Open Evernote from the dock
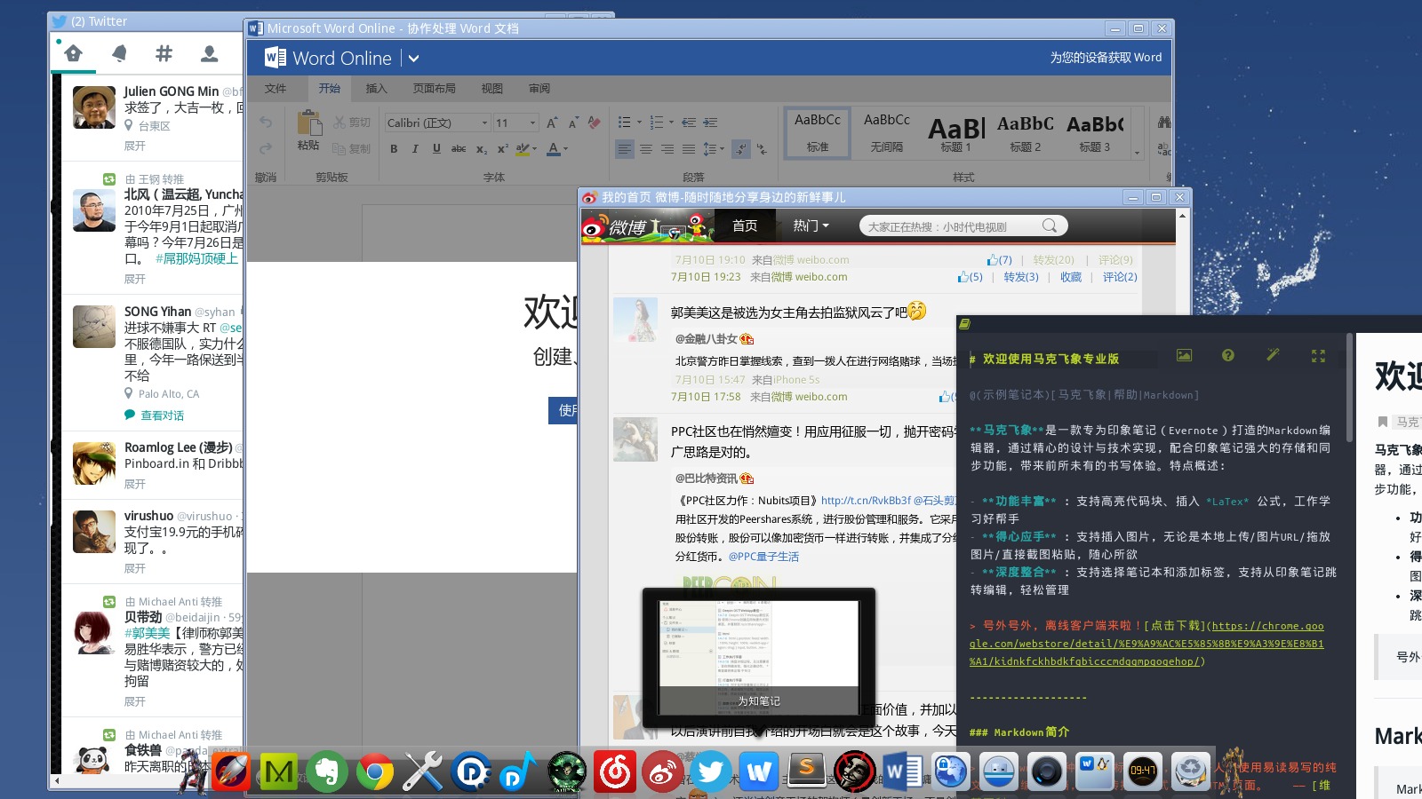Viewport: 1422px width, 799px height. (x=327, y=771)
